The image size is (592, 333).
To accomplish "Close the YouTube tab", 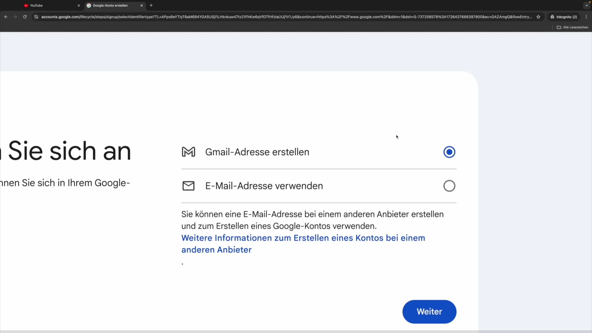I will pyautogui.click(x=79, y=5).
